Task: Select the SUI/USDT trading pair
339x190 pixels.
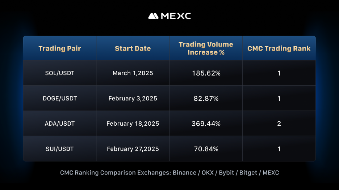Action: pyautogui.click(x=60, y=149)
